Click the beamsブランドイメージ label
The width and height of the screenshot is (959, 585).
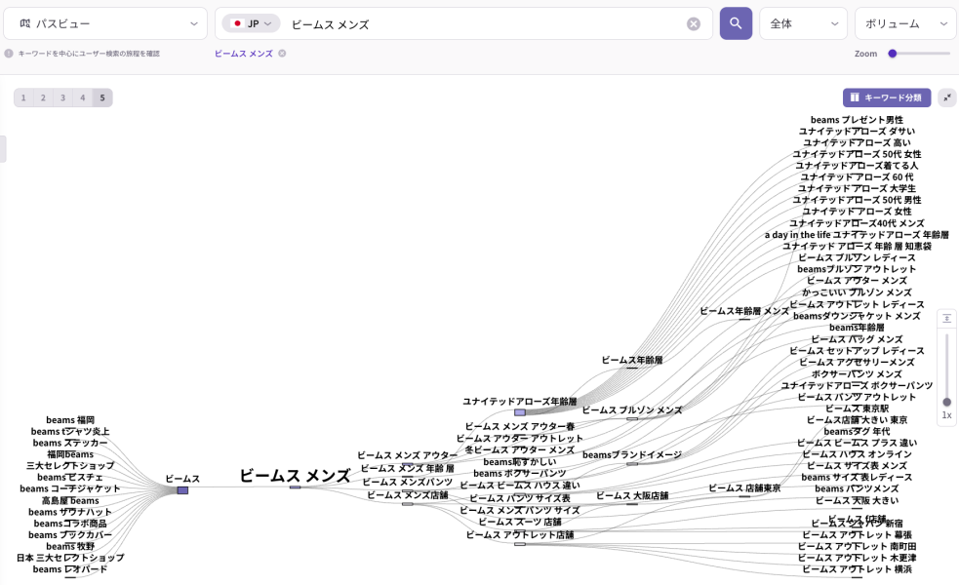click(632, 454)
